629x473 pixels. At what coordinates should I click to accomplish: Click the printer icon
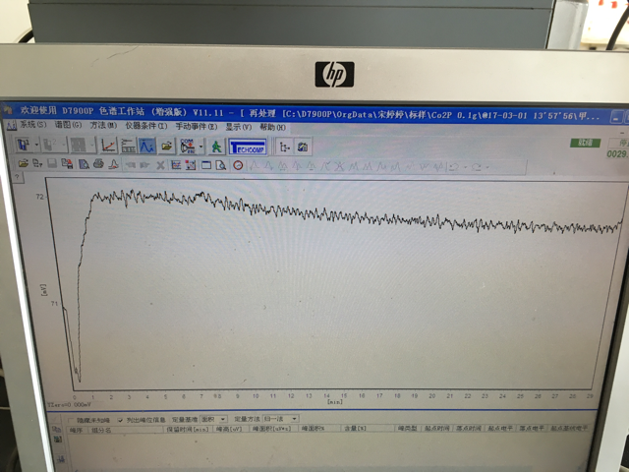(98, 164)
